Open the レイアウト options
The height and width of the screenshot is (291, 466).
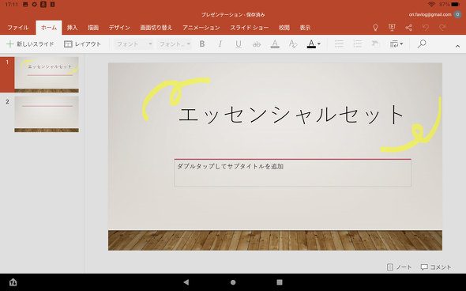(83, 44)
